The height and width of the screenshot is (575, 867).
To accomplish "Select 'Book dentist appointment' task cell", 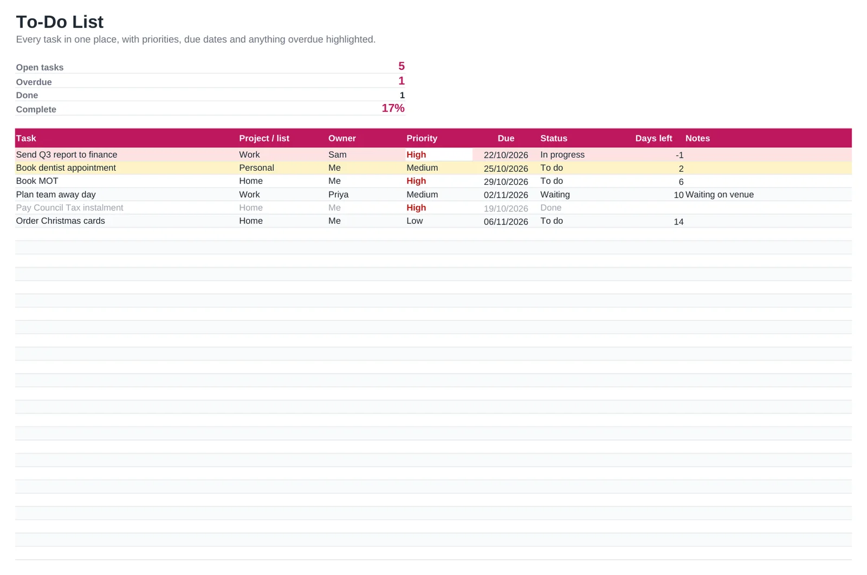I will (x=66, y=168).
